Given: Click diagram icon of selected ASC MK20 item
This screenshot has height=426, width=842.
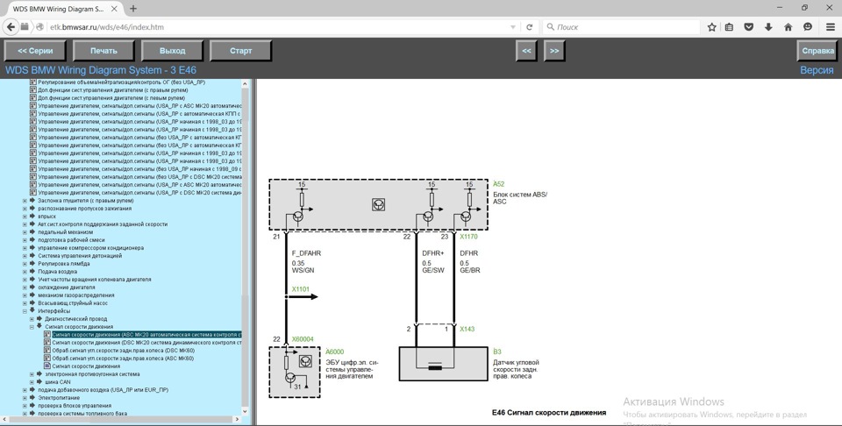Looking at the screenshot, I should (x=47, y=334).
